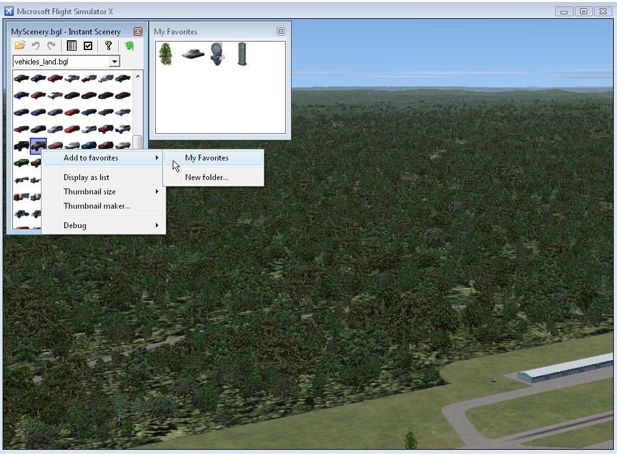Screen dimensions: 617x455
Task: Click the undo arrow in toolbar
Action: pyautogui.click(x=36, y=45)
